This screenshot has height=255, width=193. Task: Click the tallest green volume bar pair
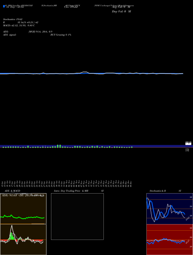(x=59, y=146)
